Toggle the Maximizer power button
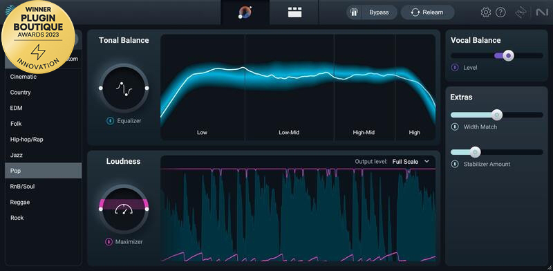Screen dimensions: 553x271 [109, 242]
